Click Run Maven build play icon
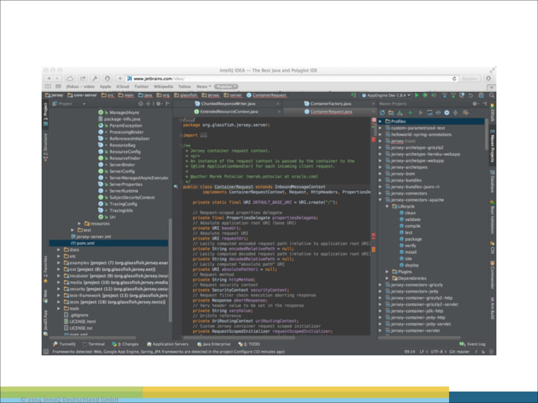Screen dimensions: 538x403 [x=421, y=113]
